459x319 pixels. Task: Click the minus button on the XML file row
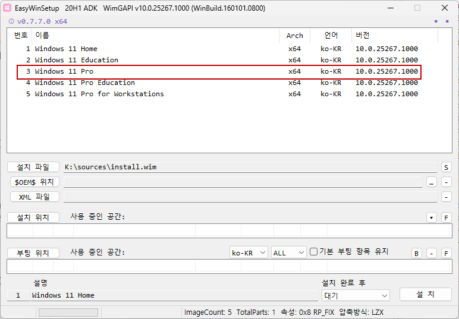coord(446,197)
